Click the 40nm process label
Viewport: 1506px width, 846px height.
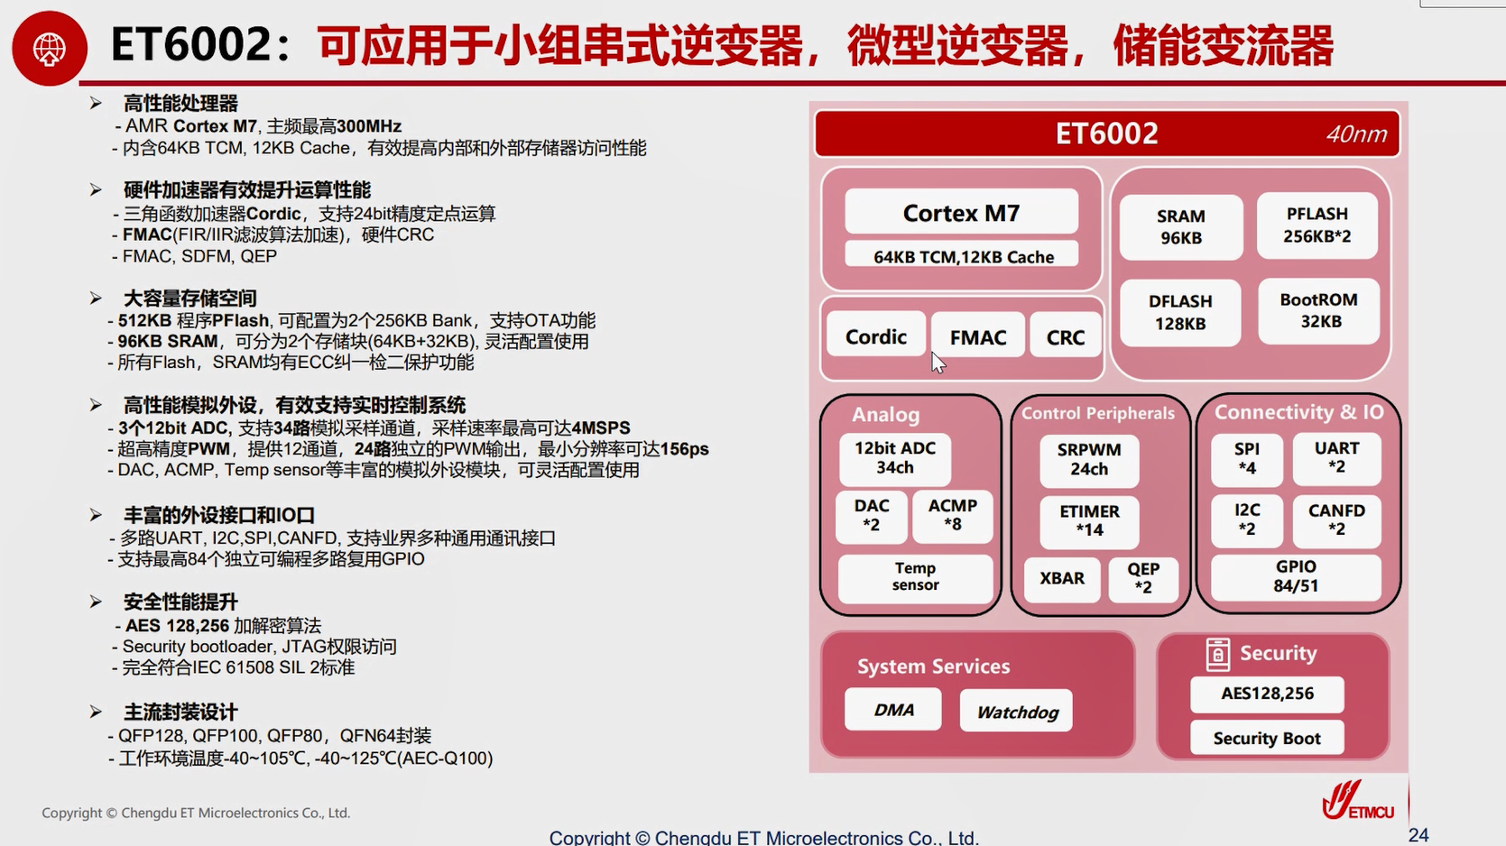coord(1355,134)
